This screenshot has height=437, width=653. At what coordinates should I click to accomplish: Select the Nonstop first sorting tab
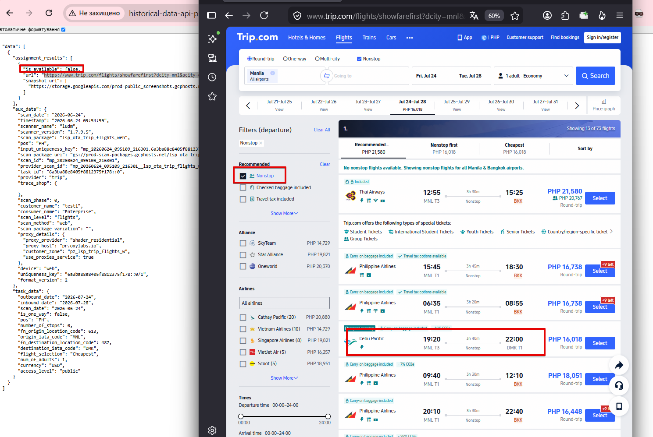coord(444,148)
